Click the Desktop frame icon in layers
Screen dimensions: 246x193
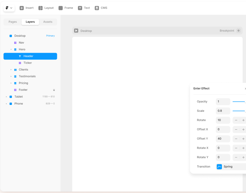tap(11, 36)
